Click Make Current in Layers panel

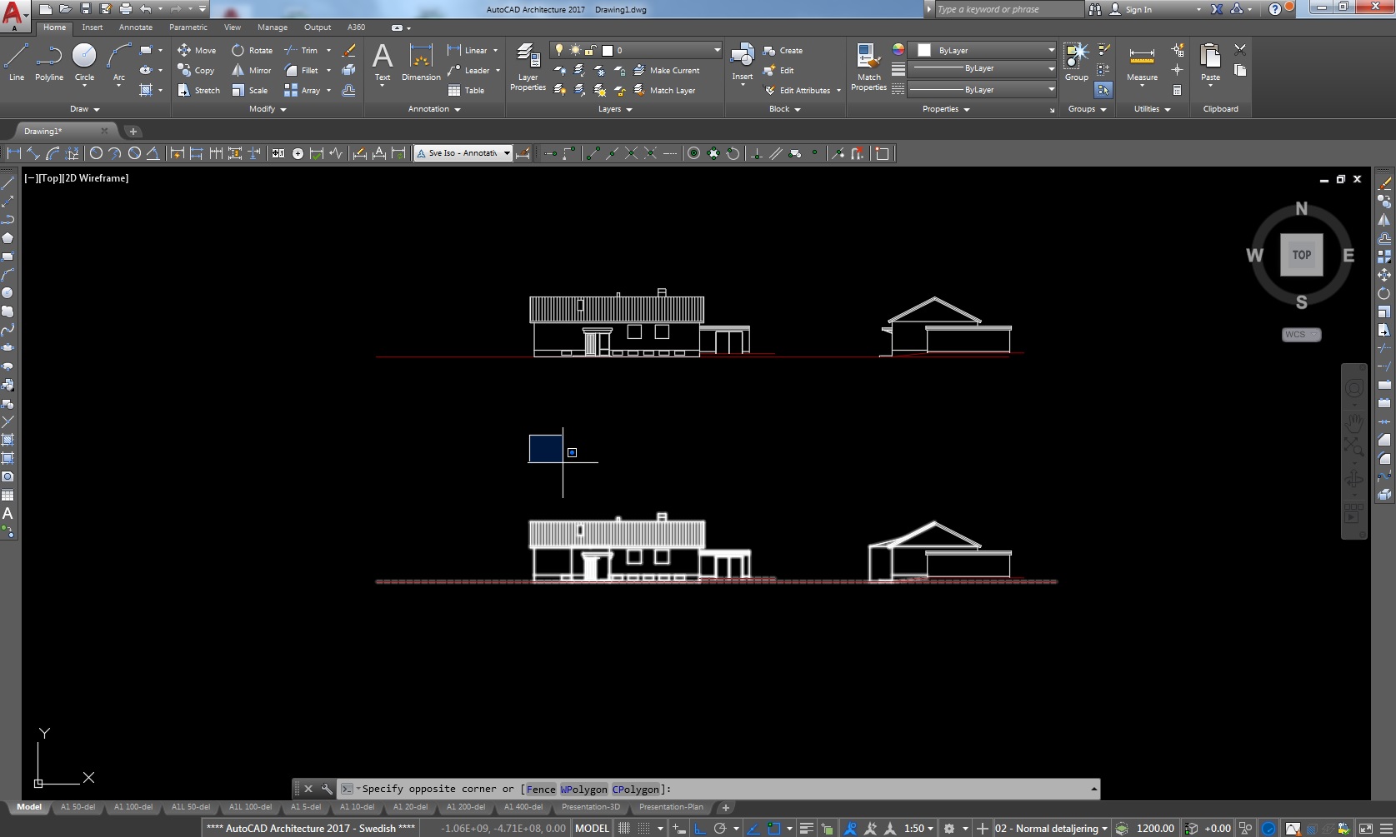point(673,70)
